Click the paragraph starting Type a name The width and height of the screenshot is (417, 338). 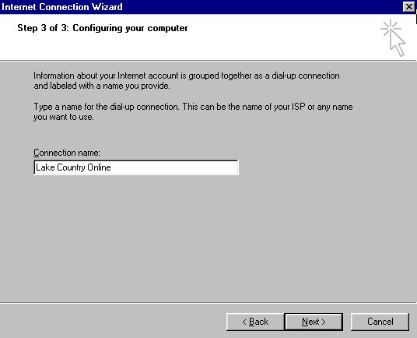point(193,112)
